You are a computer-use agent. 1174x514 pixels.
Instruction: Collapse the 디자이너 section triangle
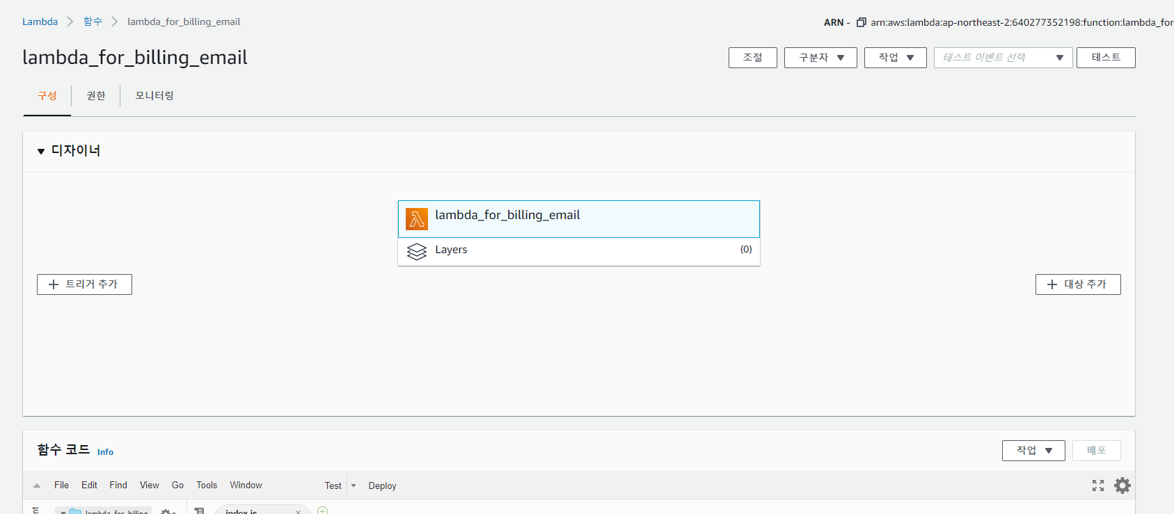click(x=41, y=151)
